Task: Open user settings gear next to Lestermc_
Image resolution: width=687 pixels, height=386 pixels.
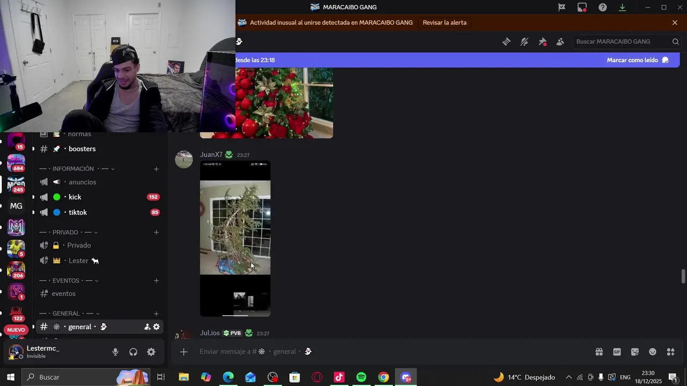Action: (x=151, y=352)
